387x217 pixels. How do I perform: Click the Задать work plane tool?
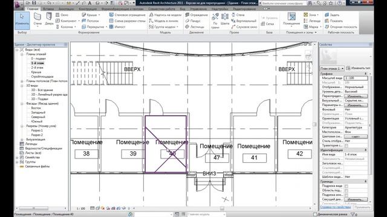[332, 15]
